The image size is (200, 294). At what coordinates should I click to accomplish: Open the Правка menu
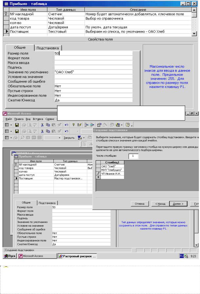click(x=19, y=119)
